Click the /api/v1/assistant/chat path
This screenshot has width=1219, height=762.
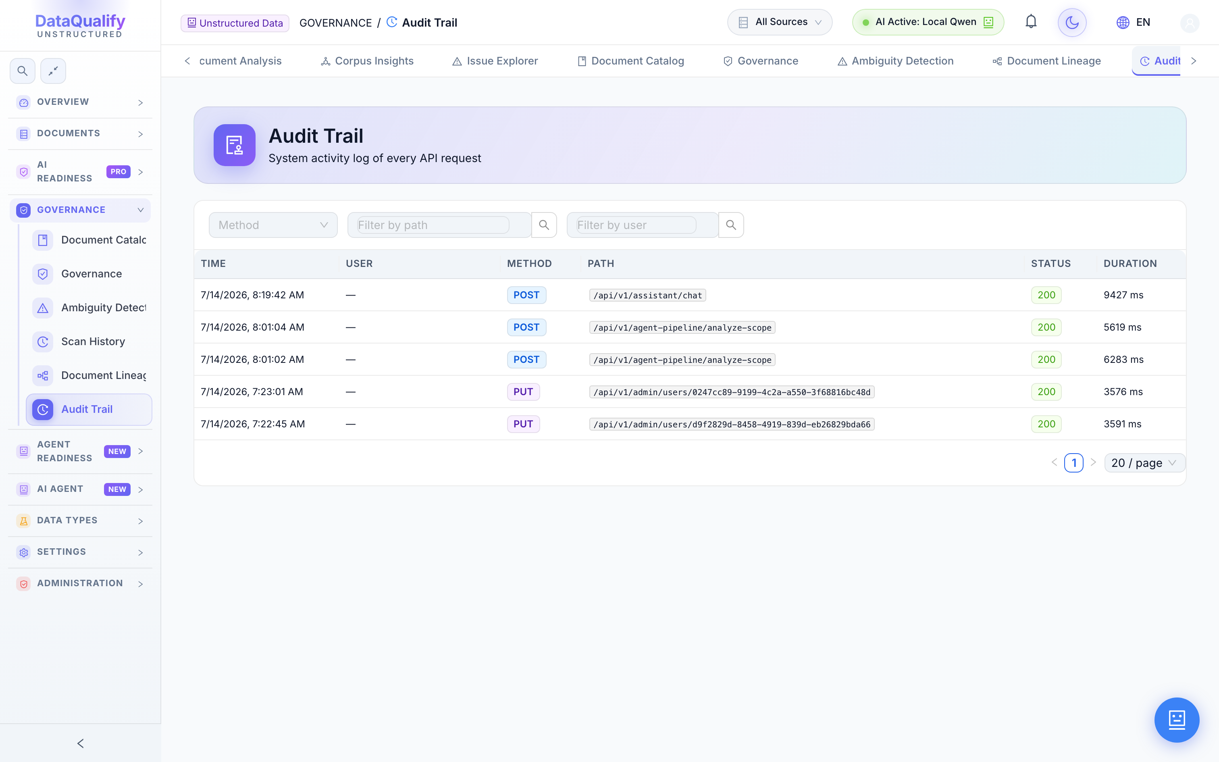[x=647, y=295]
